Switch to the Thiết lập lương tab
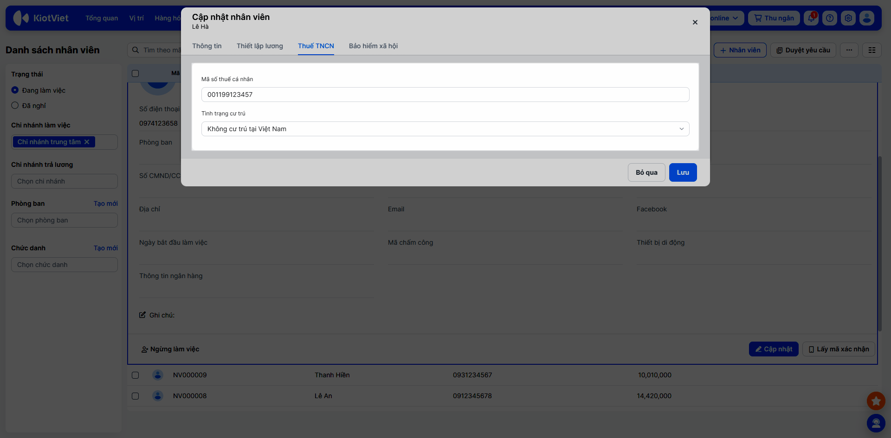 pyautogui.click(x=260, y=46)
